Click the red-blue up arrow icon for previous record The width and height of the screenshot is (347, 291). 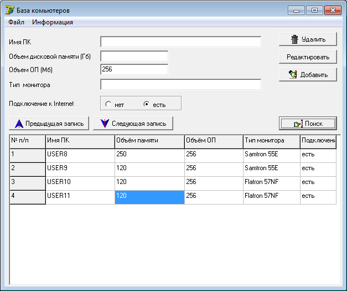pos(18,123)
